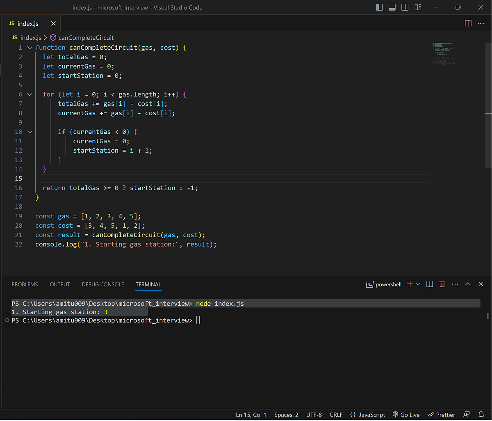This screenshot has height=421, width=492.
Task: Collapse the function fold arrow on line 1
Action: click(30, 48)
